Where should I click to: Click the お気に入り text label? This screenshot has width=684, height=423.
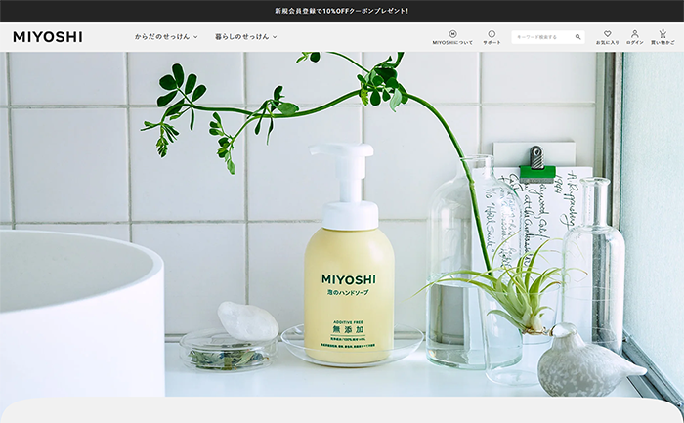pyautogui.click(x=607, y=43)
